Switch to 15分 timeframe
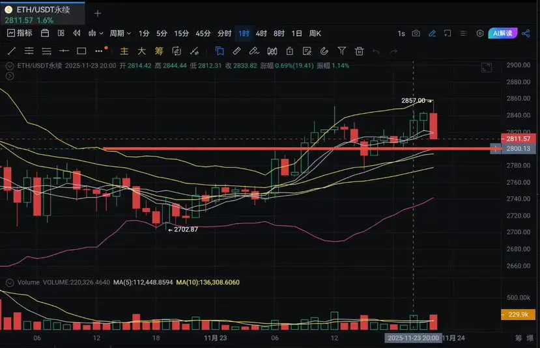 point(182,33)
